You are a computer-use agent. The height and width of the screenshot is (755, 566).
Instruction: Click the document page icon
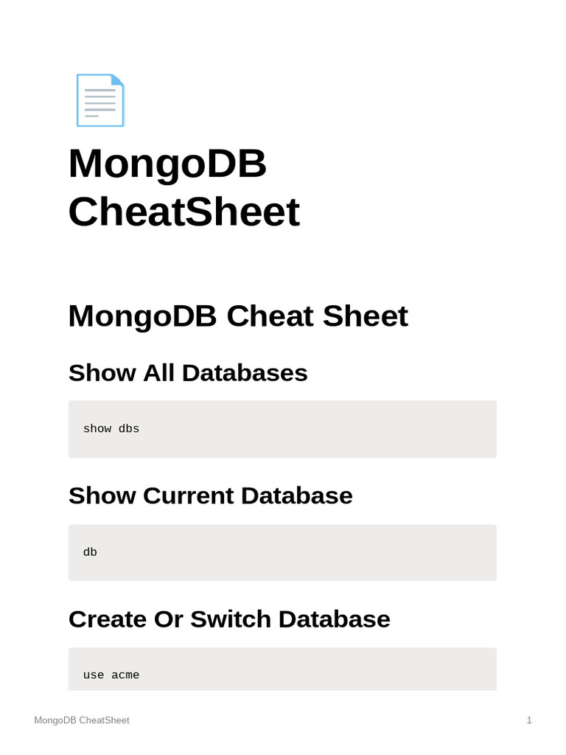click(99, 100)
